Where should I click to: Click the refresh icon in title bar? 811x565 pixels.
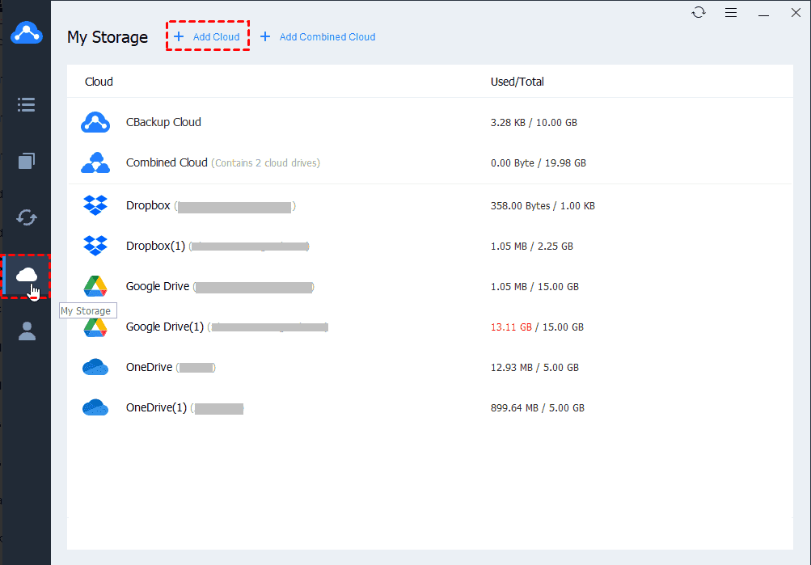(x=699, y=12)
